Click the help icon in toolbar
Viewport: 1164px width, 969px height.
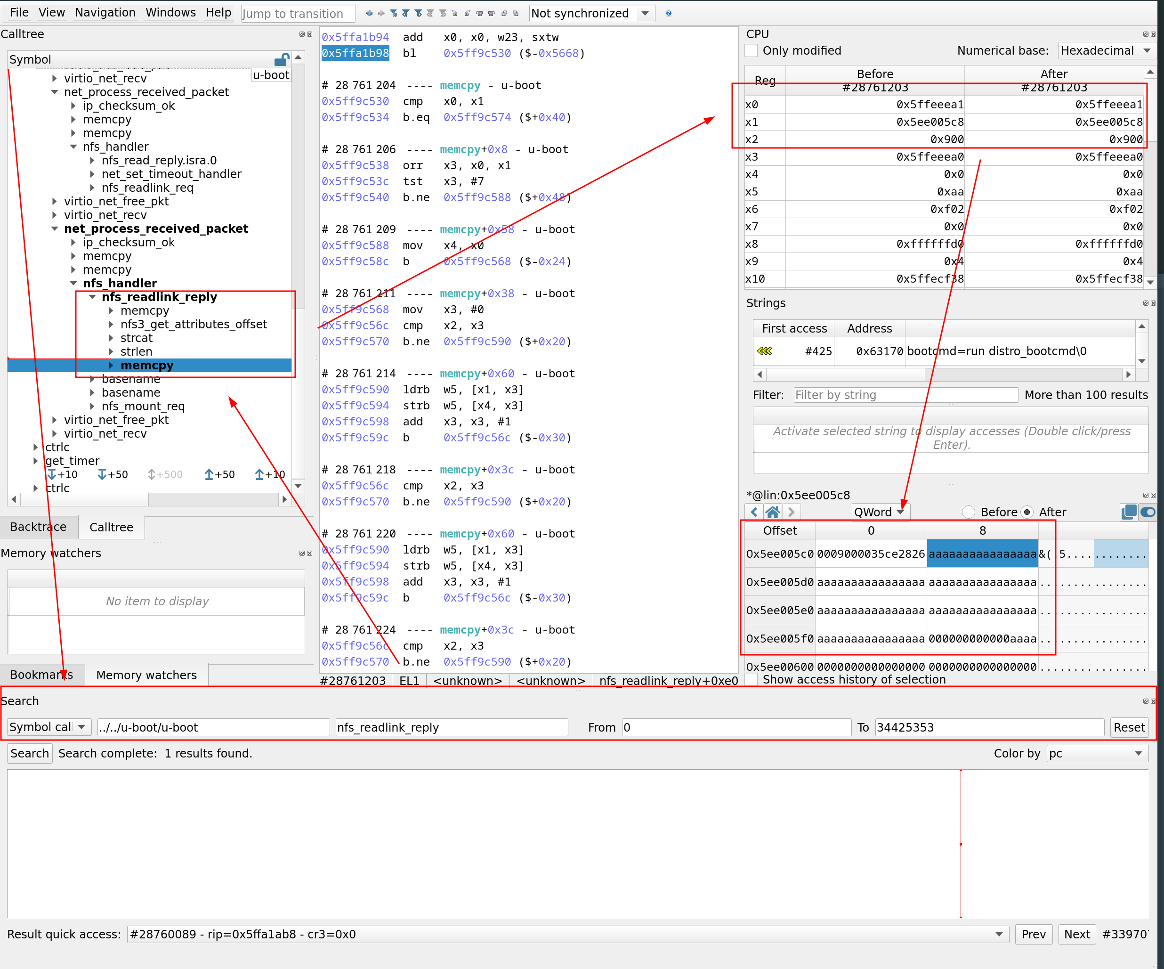(x=669, y=13)
